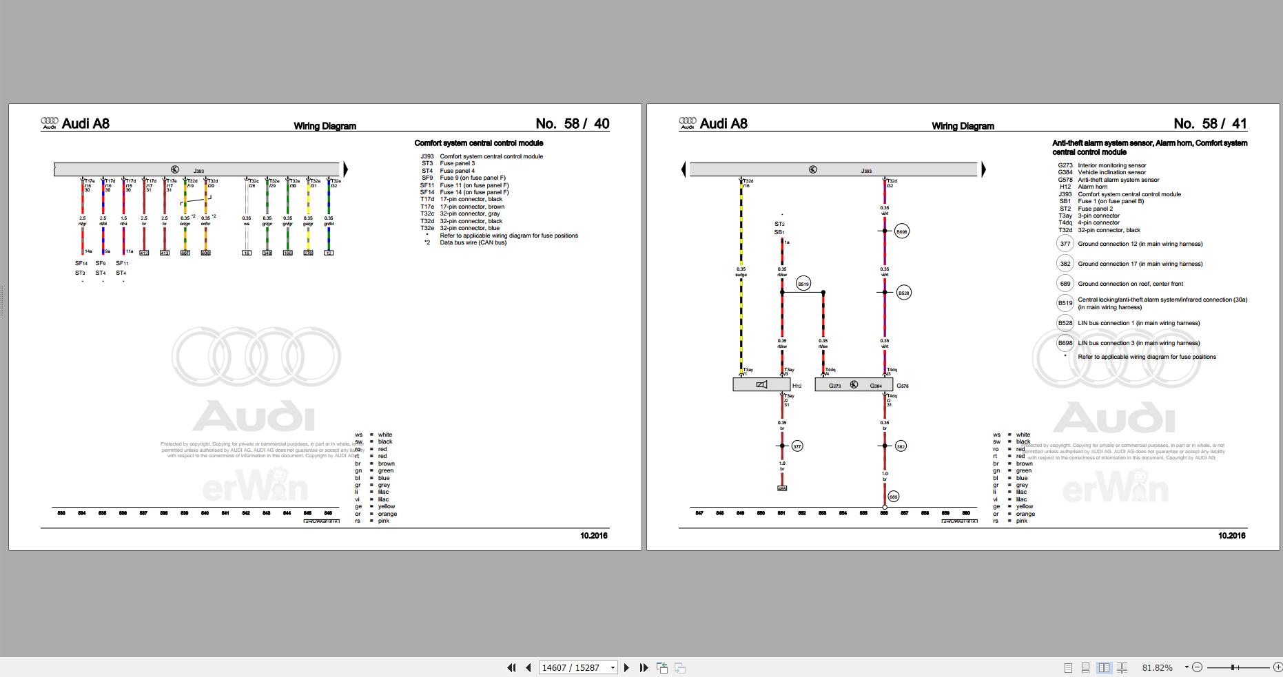This screenshot has height=677, width=1283.
Task: Click the B528 connection circle in the diagram
Action: pos(903,293)
